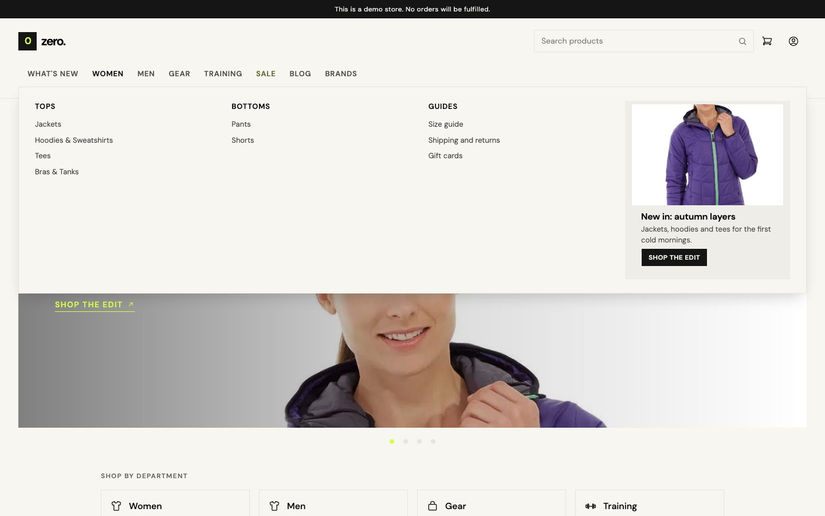
Task: Click the hero banner woman image
Action: click(x=412, y=361)
